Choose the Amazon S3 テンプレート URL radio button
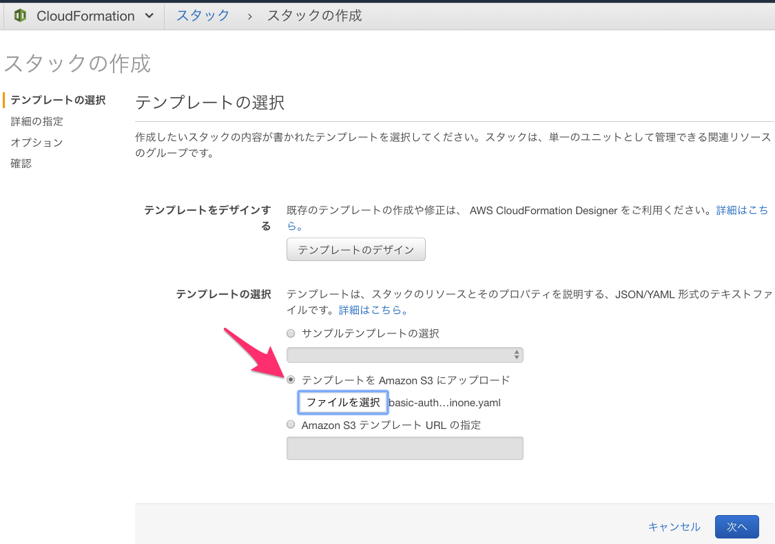This screenshot has height=544, width=775. pos(290,424)
